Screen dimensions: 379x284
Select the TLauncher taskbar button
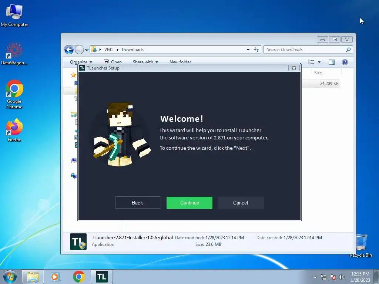tap(102, 277)
